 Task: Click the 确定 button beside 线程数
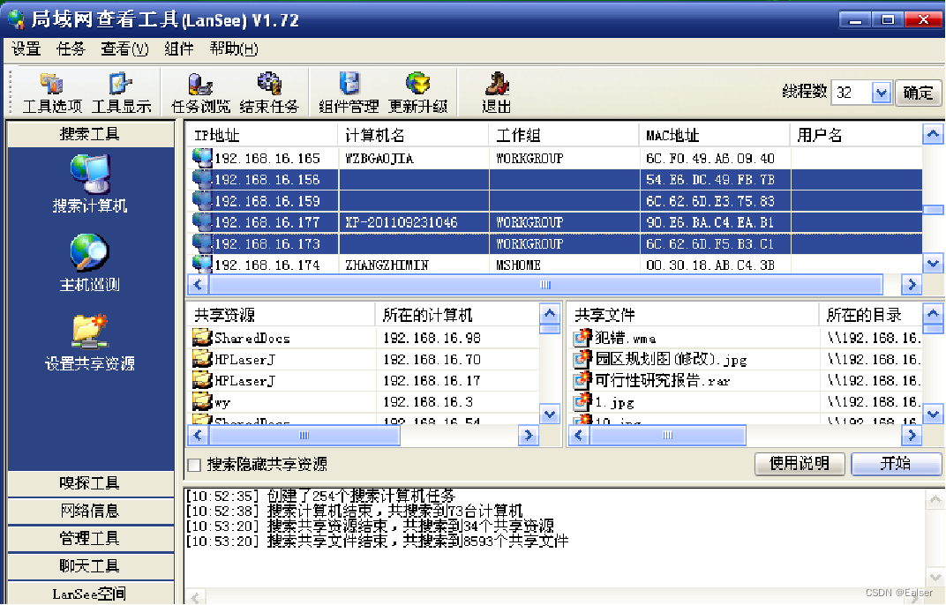tap(918, 93)
